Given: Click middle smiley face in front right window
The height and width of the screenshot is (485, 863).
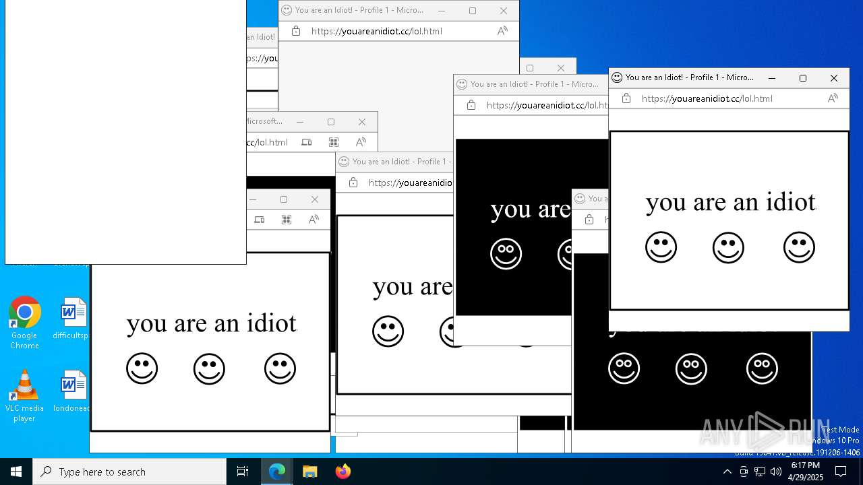Looking at the screenshot, I should 728,247.
